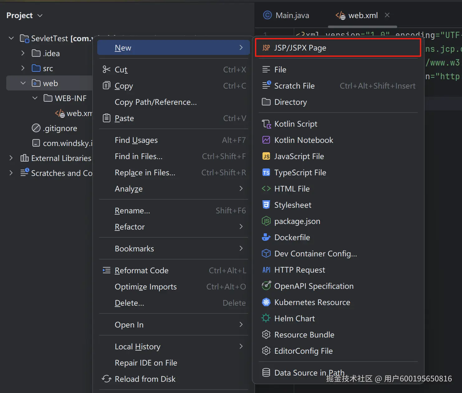Image resolution: width=462 pixels, height=393 pixels.
Task: Click the JSP icon next to JSP/JSPX Page
Action: tap(266, 48)
